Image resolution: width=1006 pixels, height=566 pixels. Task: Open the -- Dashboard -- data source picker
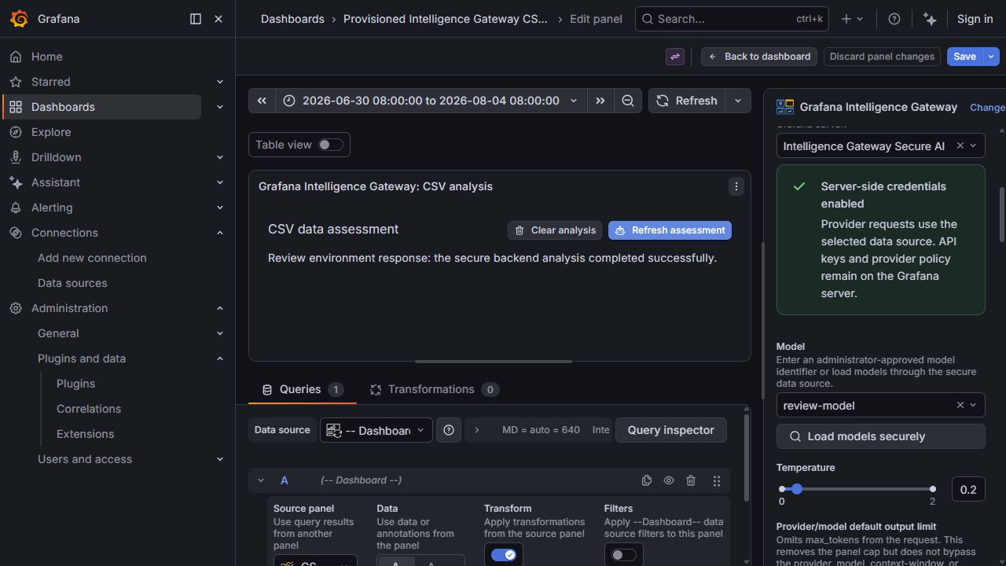pyautogui.click(x=376, y=430)
